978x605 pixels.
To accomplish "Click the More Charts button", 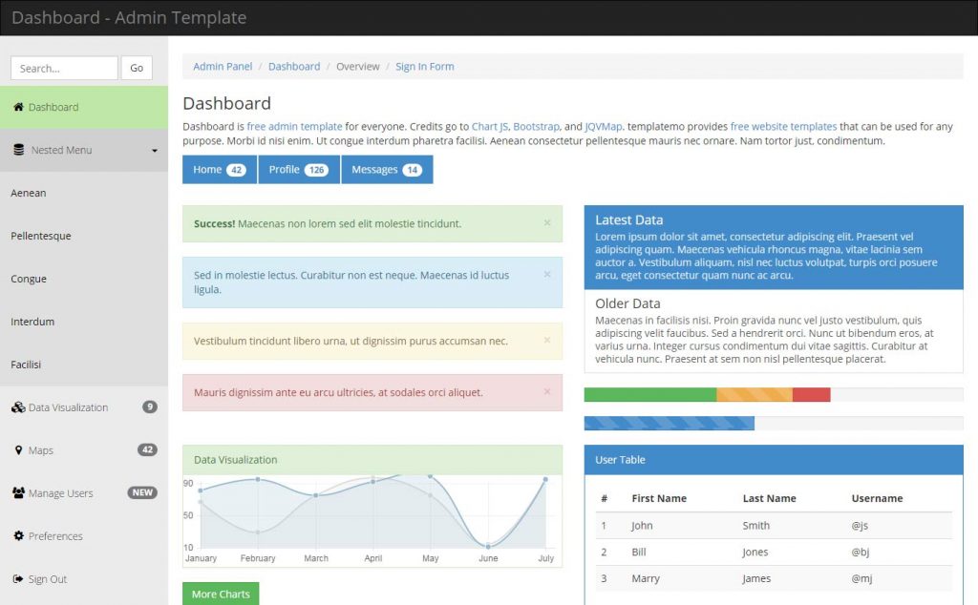I will (220, 593).
